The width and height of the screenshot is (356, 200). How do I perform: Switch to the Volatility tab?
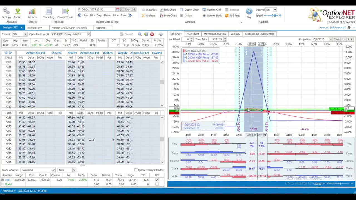(x=235, y=34)
